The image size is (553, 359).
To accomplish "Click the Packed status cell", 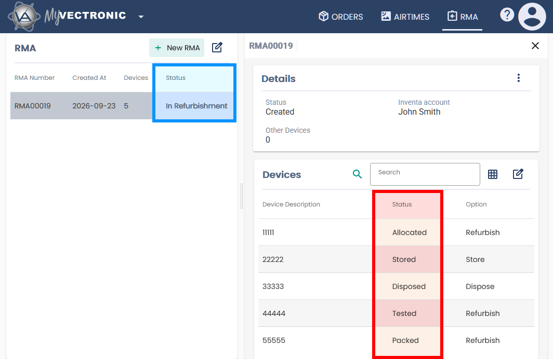I will pos(405,341).
